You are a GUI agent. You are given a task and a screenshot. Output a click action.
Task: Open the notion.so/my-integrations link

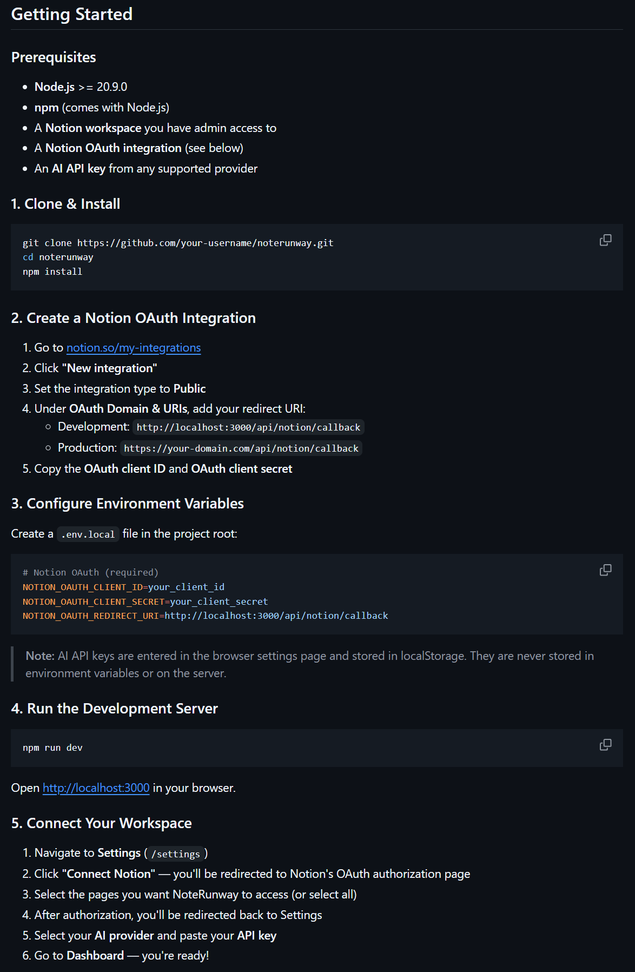[133, 348]
